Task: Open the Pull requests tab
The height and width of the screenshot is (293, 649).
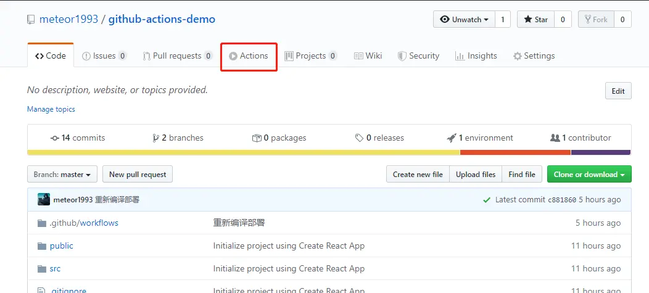Action: pyautogui.click(x=177, y=56)
